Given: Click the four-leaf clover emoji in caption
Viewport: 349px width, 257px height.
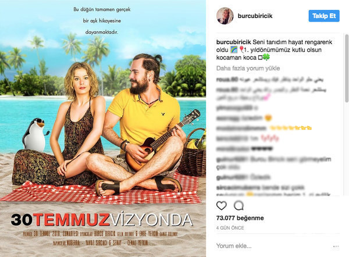Looking at the screenshot, I should (x=266, y=58).
